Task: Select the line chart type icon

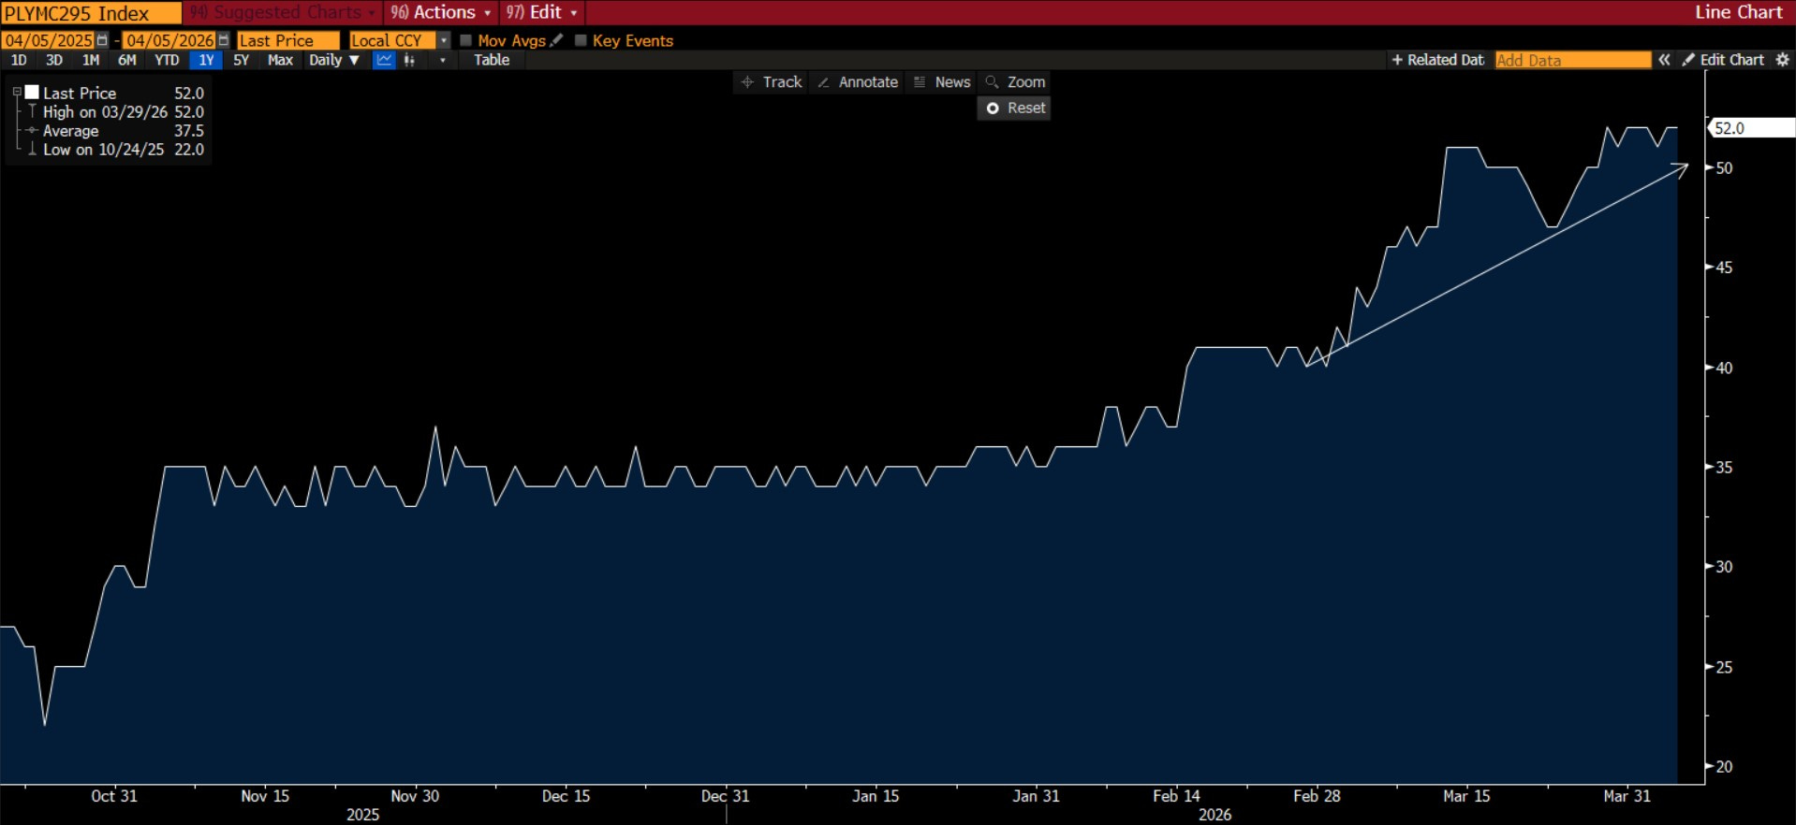Action: coord(384,60)
